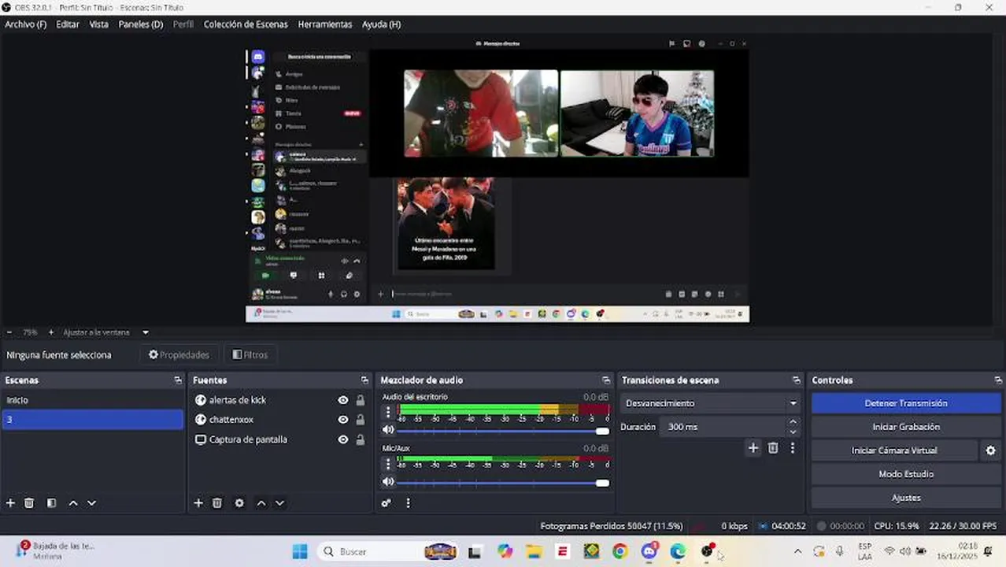Click Iniciar Grabación button

pos(905,427)
